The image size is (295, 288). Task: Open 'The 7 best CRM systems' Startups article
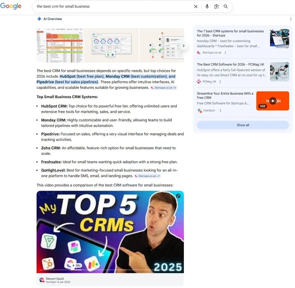point(230,33)
